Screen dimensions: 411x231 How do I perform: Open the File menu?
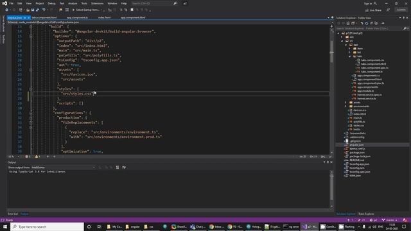[12, 3]
